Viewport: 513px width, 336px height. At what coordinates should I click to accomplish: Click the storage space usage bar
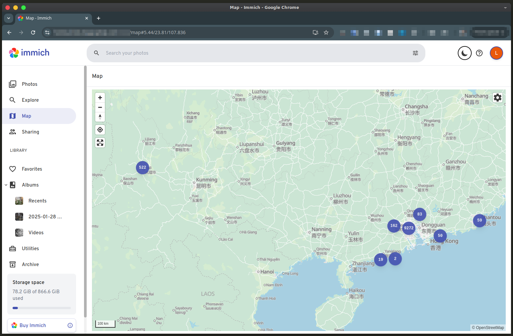(42, 308)
